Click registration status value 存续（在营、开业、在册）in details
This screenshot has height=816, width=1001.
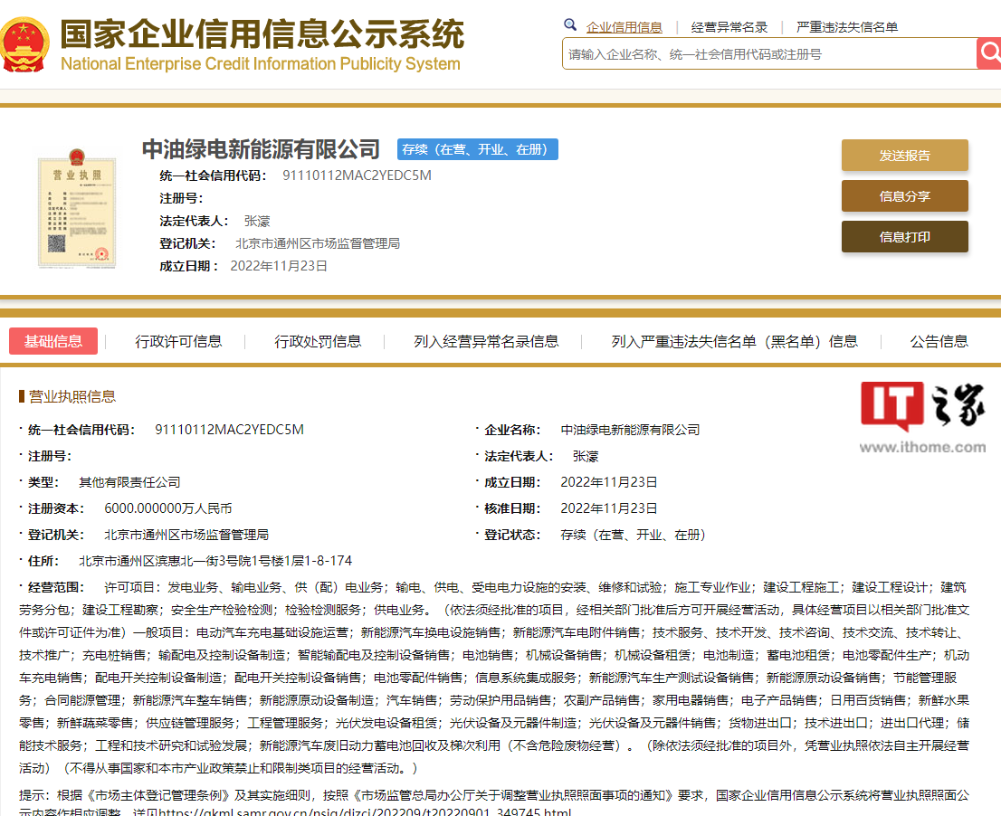632,535
